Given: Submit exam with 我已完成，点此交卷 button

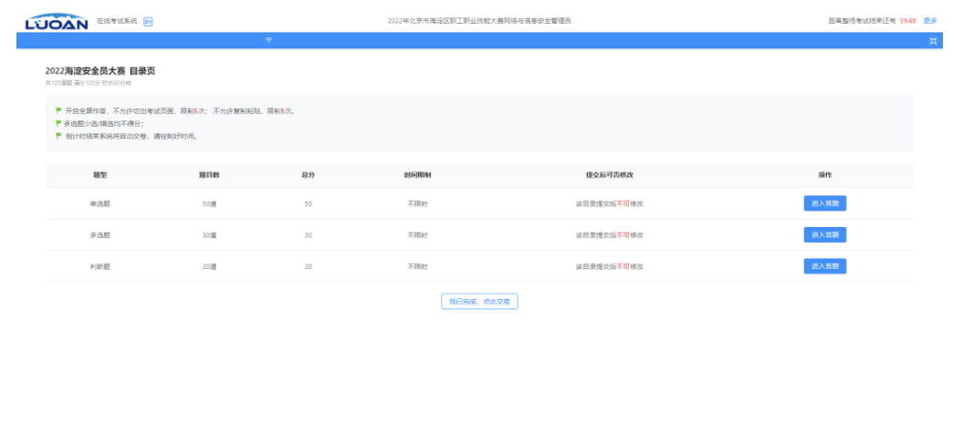Looking at the screenshot, I should click(479, 301).
